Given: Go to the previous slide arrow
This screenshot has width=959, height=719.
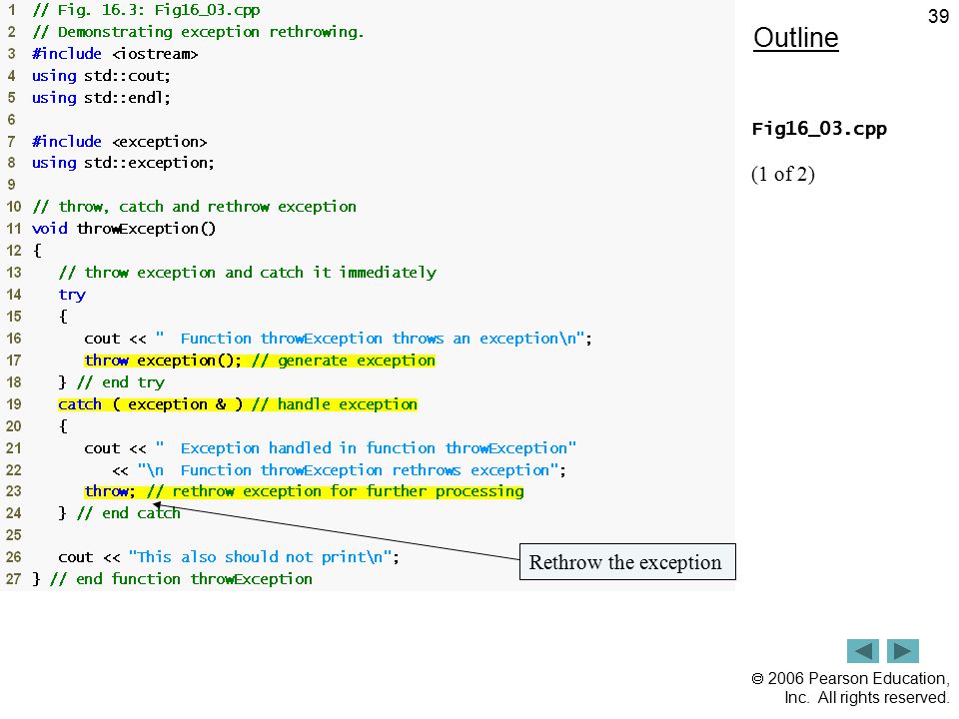Looking at the screenshot, I should tap(862, 651).
